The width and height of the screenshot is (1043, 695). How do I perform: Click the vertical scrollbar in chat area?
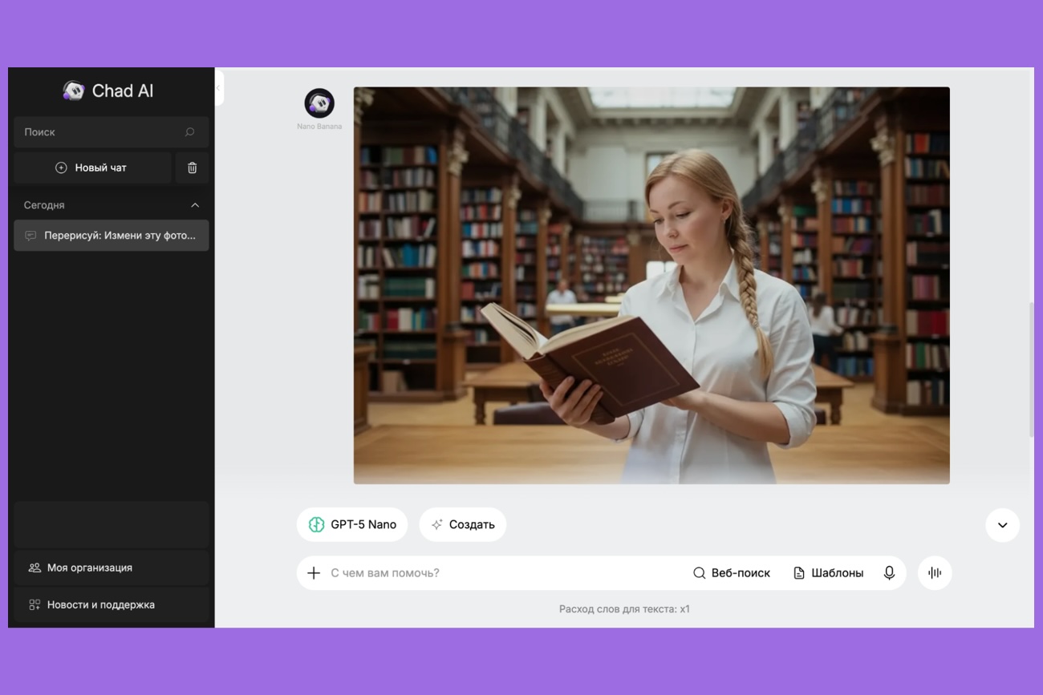[x=1031, y=369]
